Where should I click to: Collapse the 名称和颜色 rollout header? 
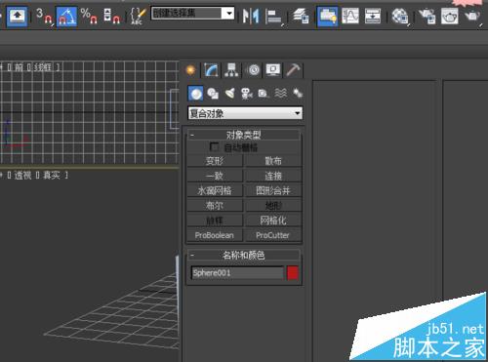(244, 255)
